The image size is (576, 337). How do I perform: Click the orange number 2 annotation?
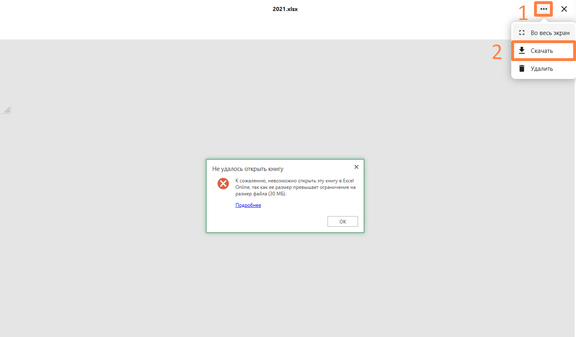497,53
